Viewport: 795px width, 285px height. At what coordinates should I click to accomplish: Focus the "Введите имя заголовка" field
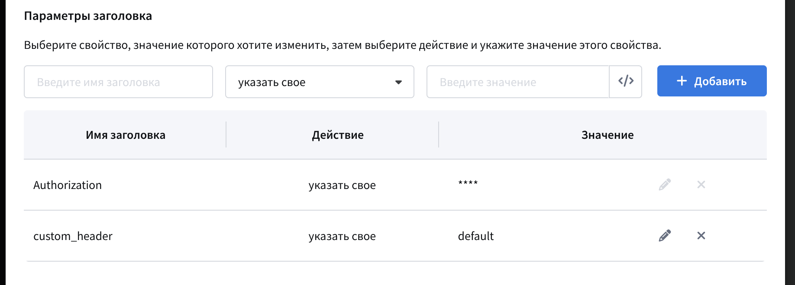[x=118, y=82]
